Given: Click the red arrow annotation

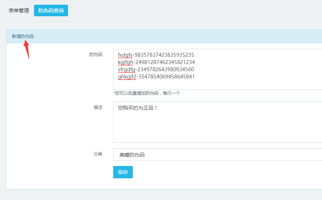Looking at the screenshot, I should coord(27,50).
